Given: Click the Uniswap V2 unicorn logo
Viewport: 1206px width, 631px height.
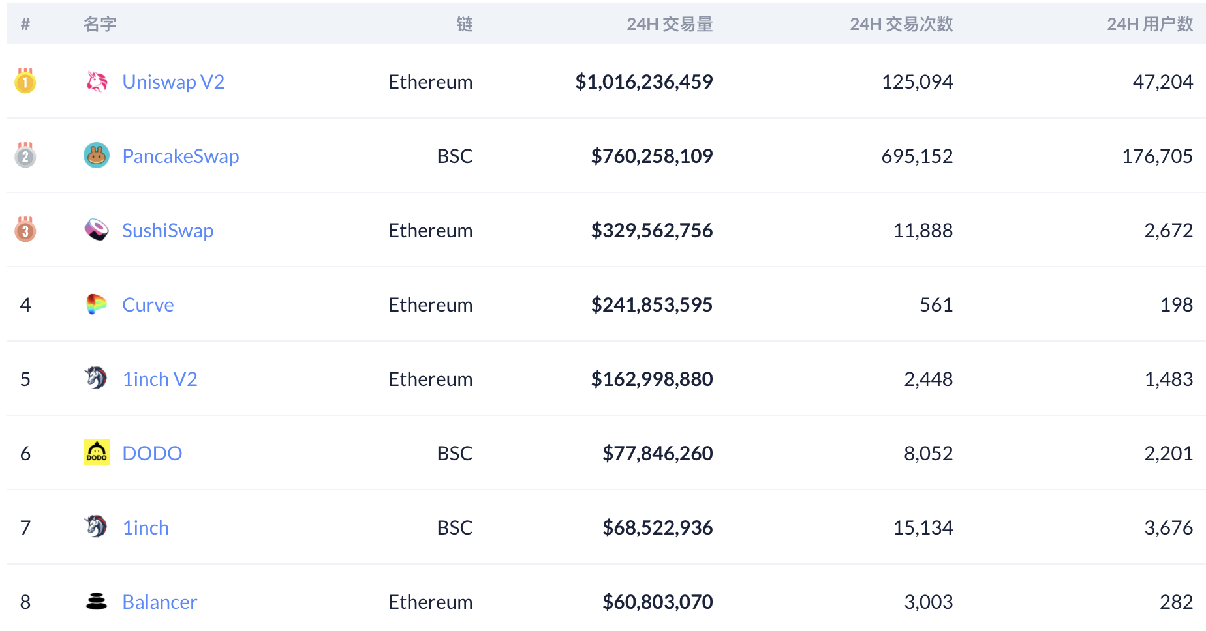Looking at the screenshot, I should pos(97,81).
